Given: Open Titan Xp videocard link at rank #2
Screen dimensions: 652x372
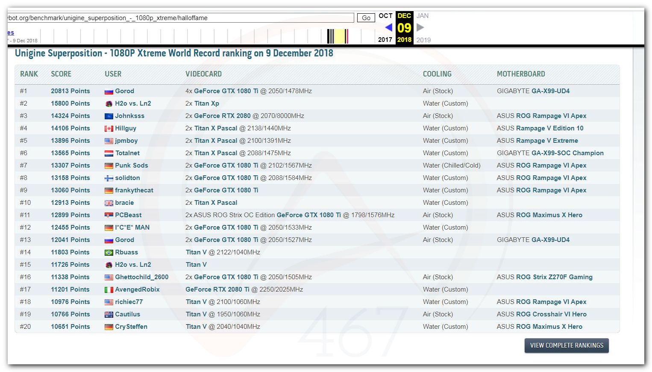Looking at the screenshot, I should click(x=207, y=103).
